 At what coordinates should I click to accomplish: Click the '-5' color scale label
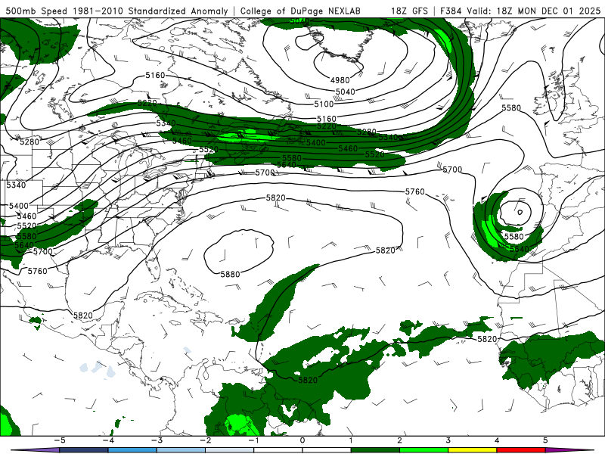point(60,440)
